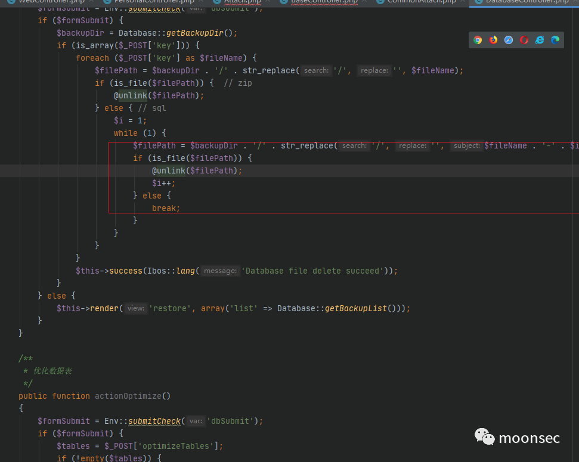
Task: Click 'is_array' function call
Action: coord(95,45)
